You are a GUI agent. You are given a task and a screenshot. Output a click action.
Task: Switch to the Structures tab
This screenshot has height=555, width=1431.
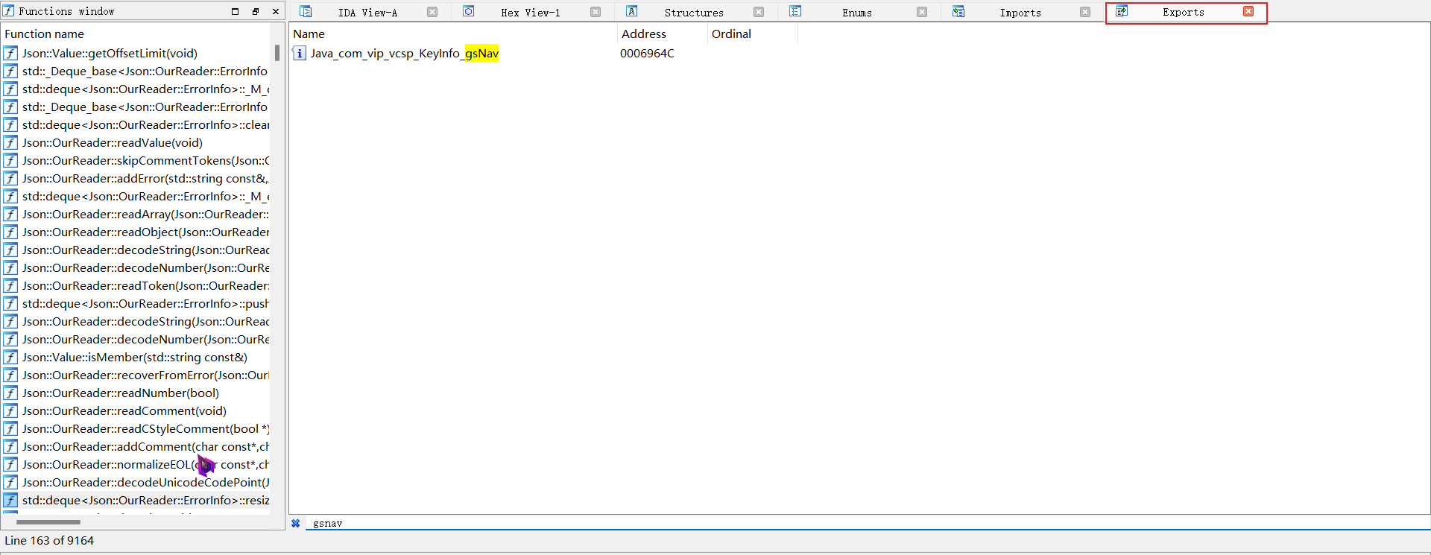693,13
